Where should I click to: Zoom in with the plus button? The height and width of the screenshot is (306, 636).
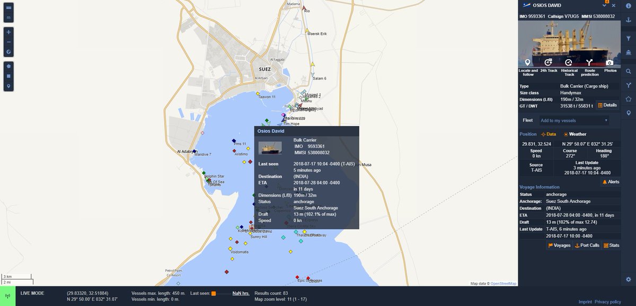tap(8, 32)
